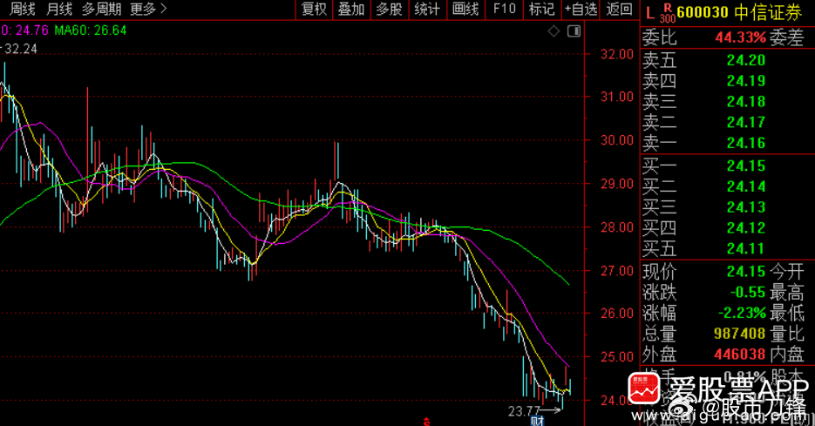Image resolution: width=815 pixels, height=426 pixels.
Task: Add stock via +自选 button
Action: coord(581,9)
